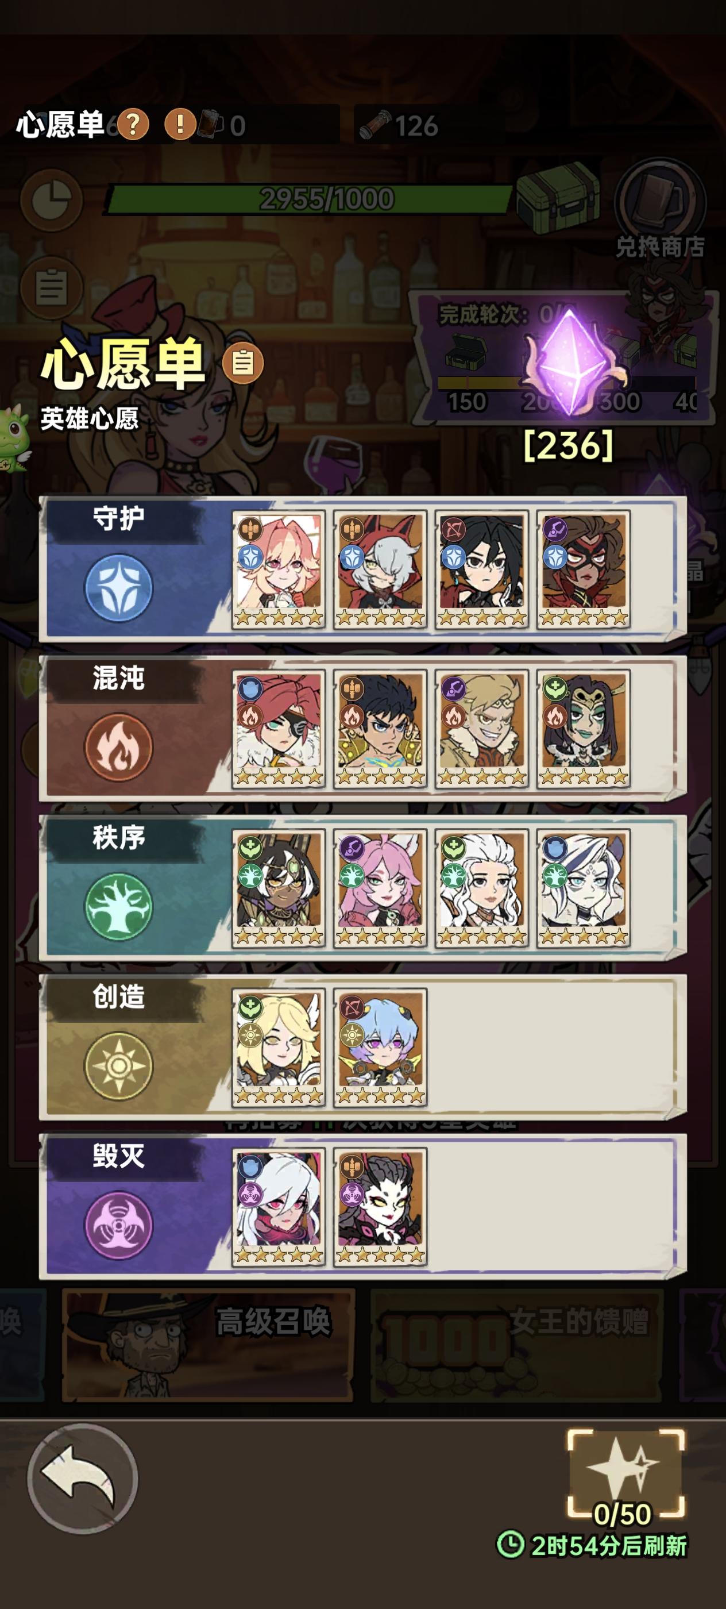The height and width of the screenshot is (1609, 726).
Task: Select black-haired archer hero in 守护 row
Action: (x=482, y=569)
